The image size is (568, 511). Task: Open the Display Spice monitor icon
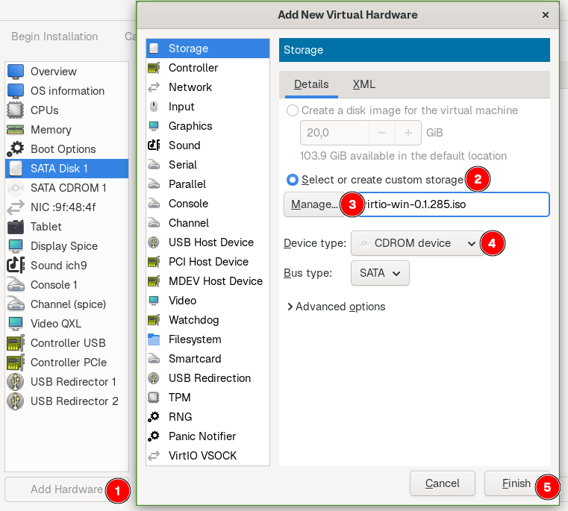(16, 246)
